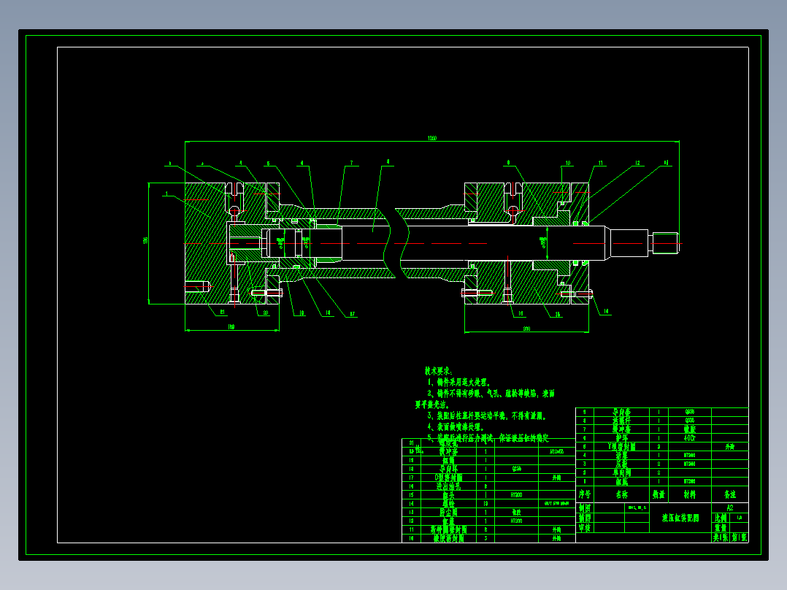Select technical requirement line 4 about painting
The width and height of the screenshot is (787, 590).
(x=456, y=427)
